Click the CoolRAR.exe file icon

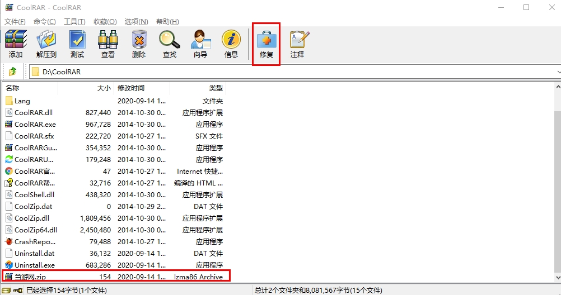pos(9,124)
